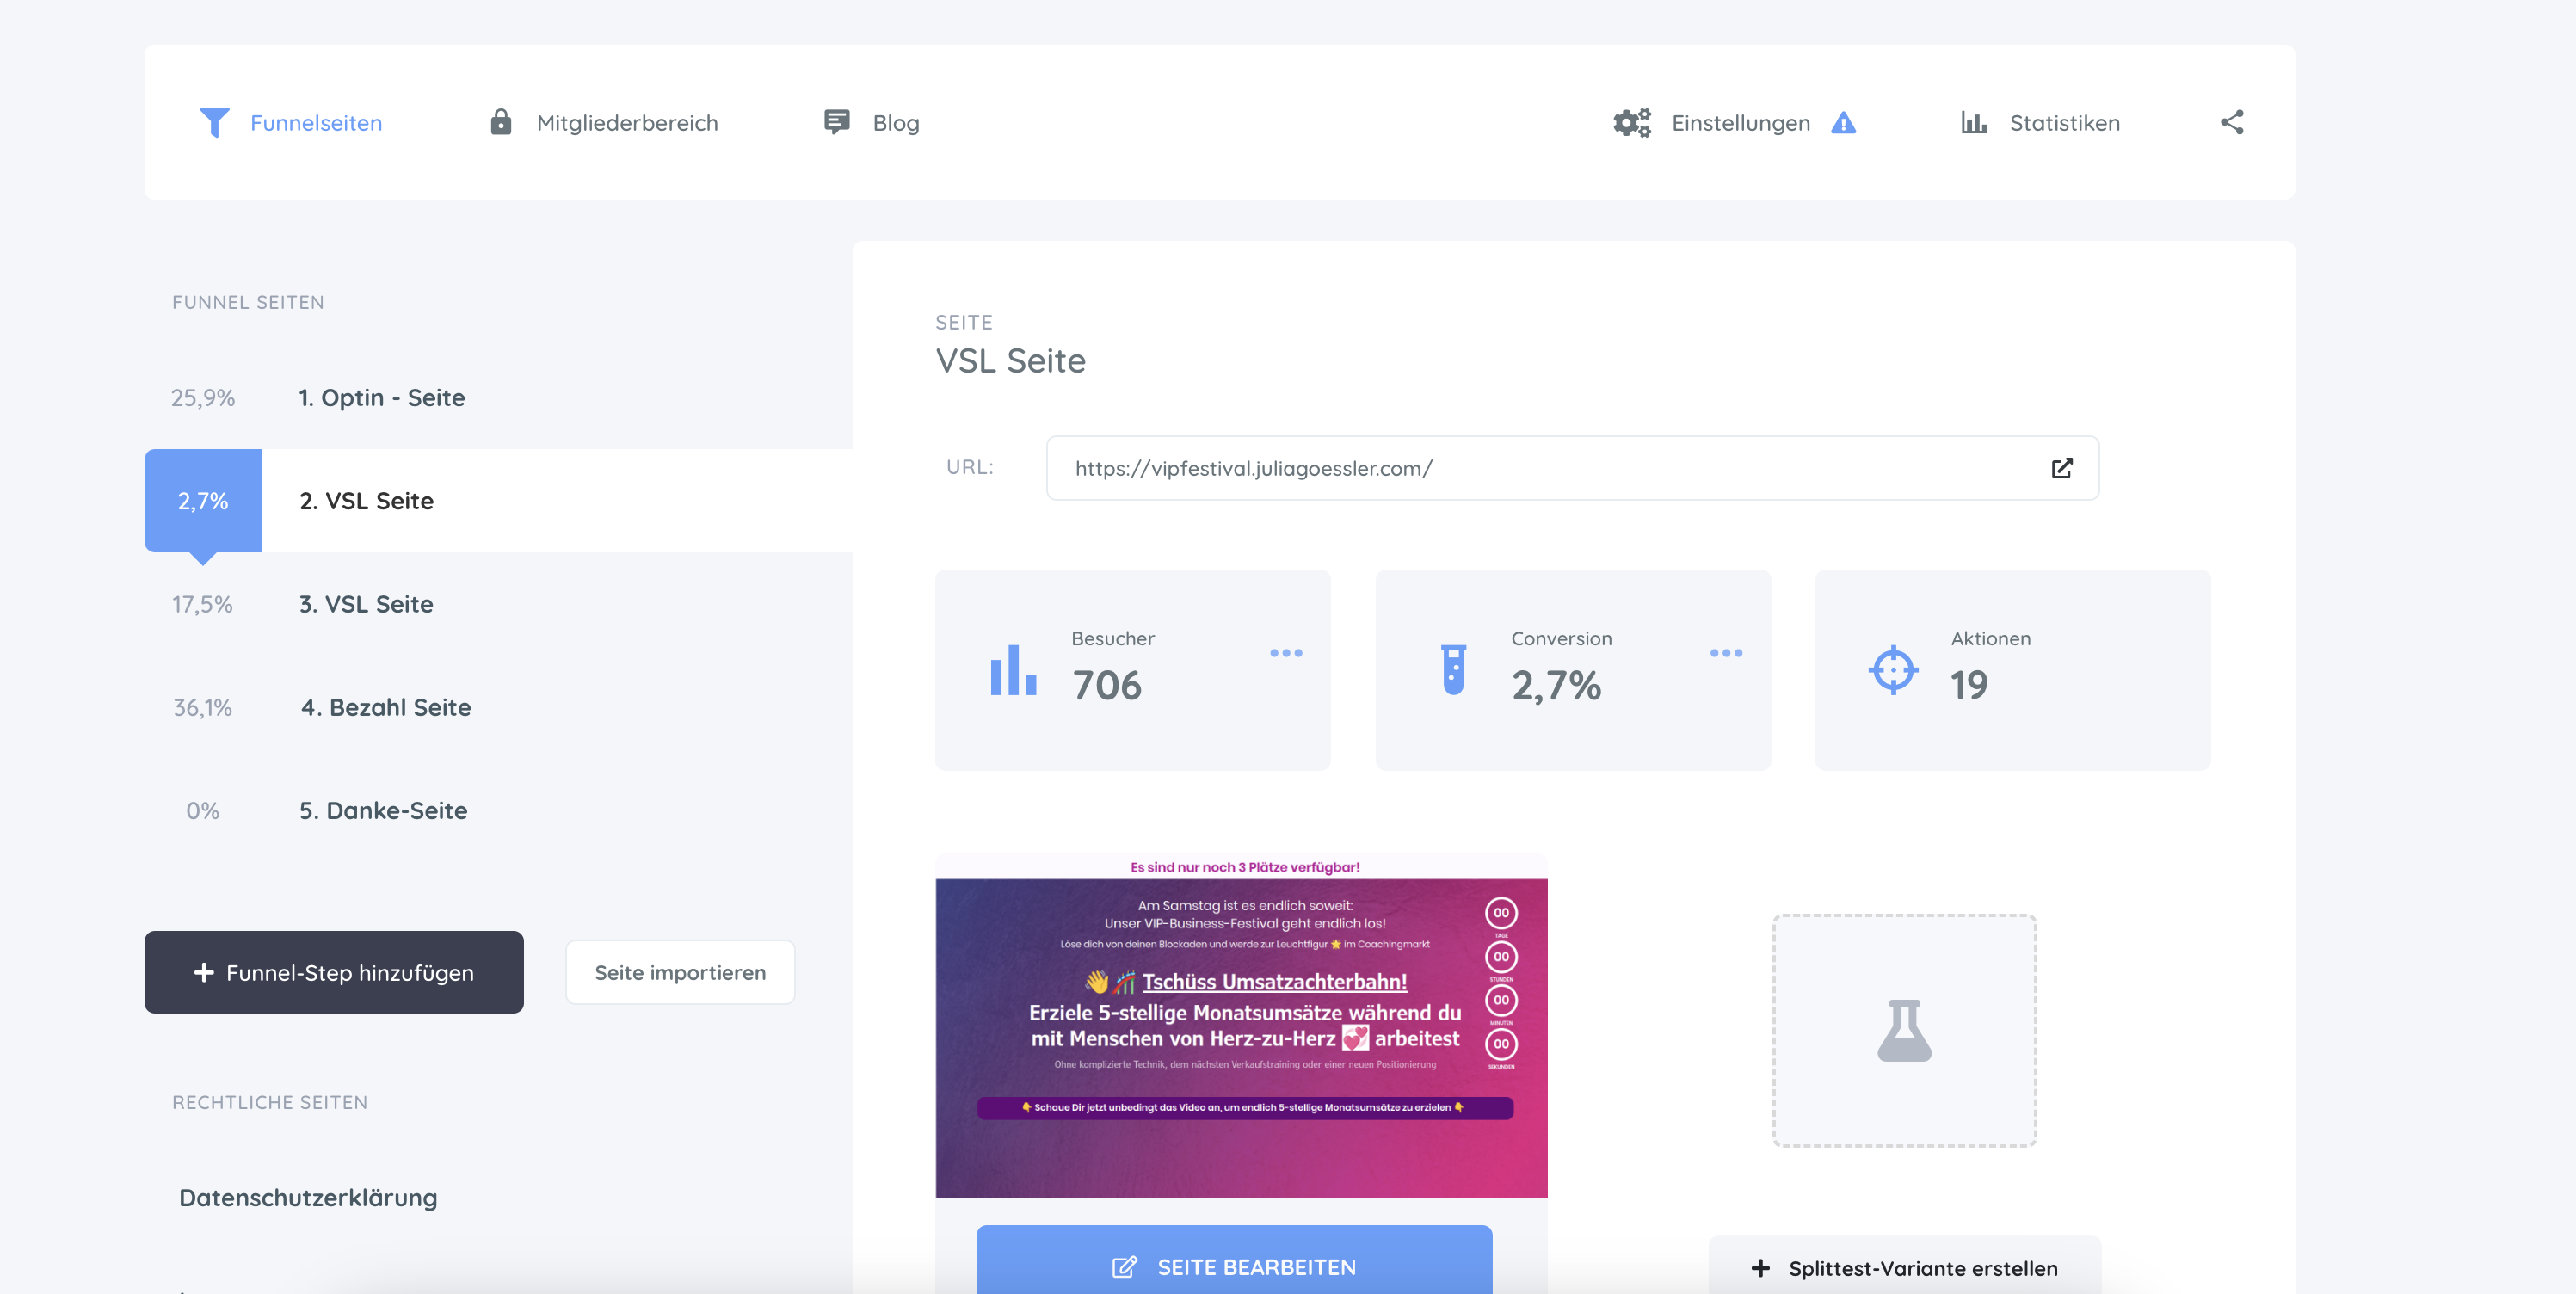This screenshot has height=1294, width=2576.
Task: Click the RECHTLICHE SEITEN section label
Action: click(270, 1102)
